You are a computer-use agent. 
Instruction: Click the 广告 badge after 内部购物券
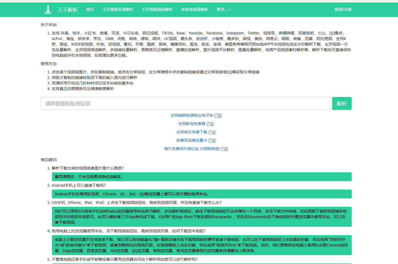225,149
